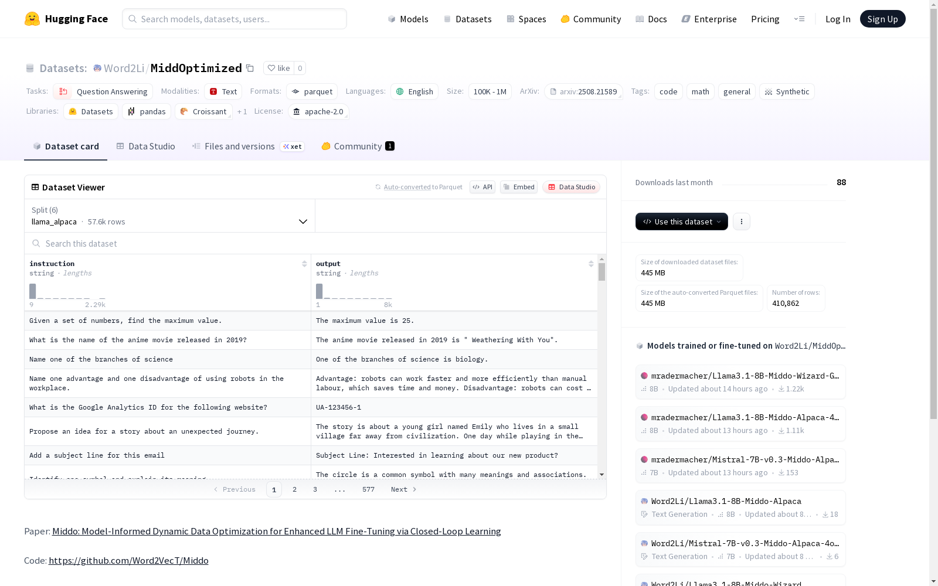Click the parquet format tag
The height and width of the screenshot is (586, 938).
(312, 91)
